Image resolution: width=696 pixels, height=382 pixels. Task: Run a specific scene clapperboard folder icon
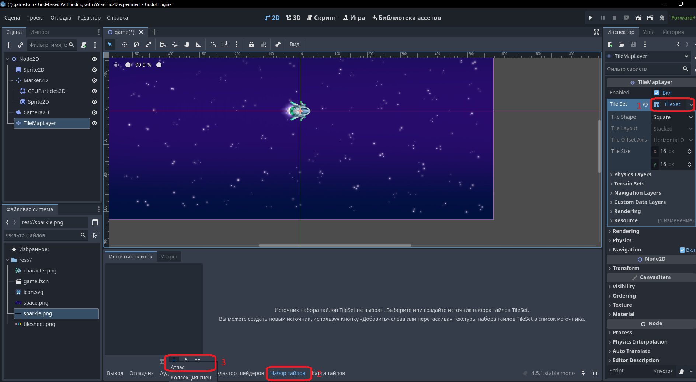[x=650, y=18]
